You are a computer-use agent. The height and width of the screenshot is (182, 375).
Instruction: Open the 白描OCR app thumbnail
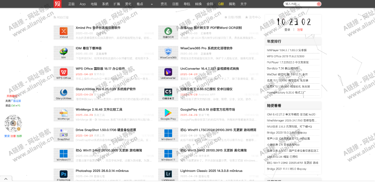168,33
